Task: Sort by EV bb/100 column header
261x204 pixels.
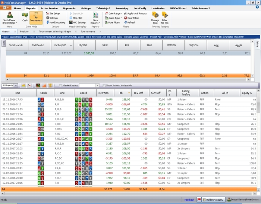Action: (62, 45)
